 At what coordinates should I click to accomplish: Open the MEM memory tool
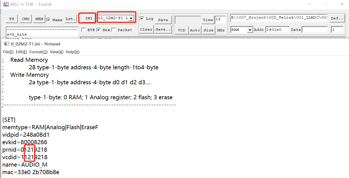pyautogui.click(x=39, y=19)
